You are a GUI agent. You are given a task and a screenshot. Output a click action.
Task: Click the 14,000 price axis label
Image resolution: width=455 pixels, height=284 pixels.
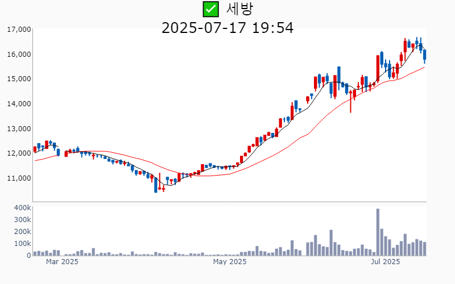(19, 104)
